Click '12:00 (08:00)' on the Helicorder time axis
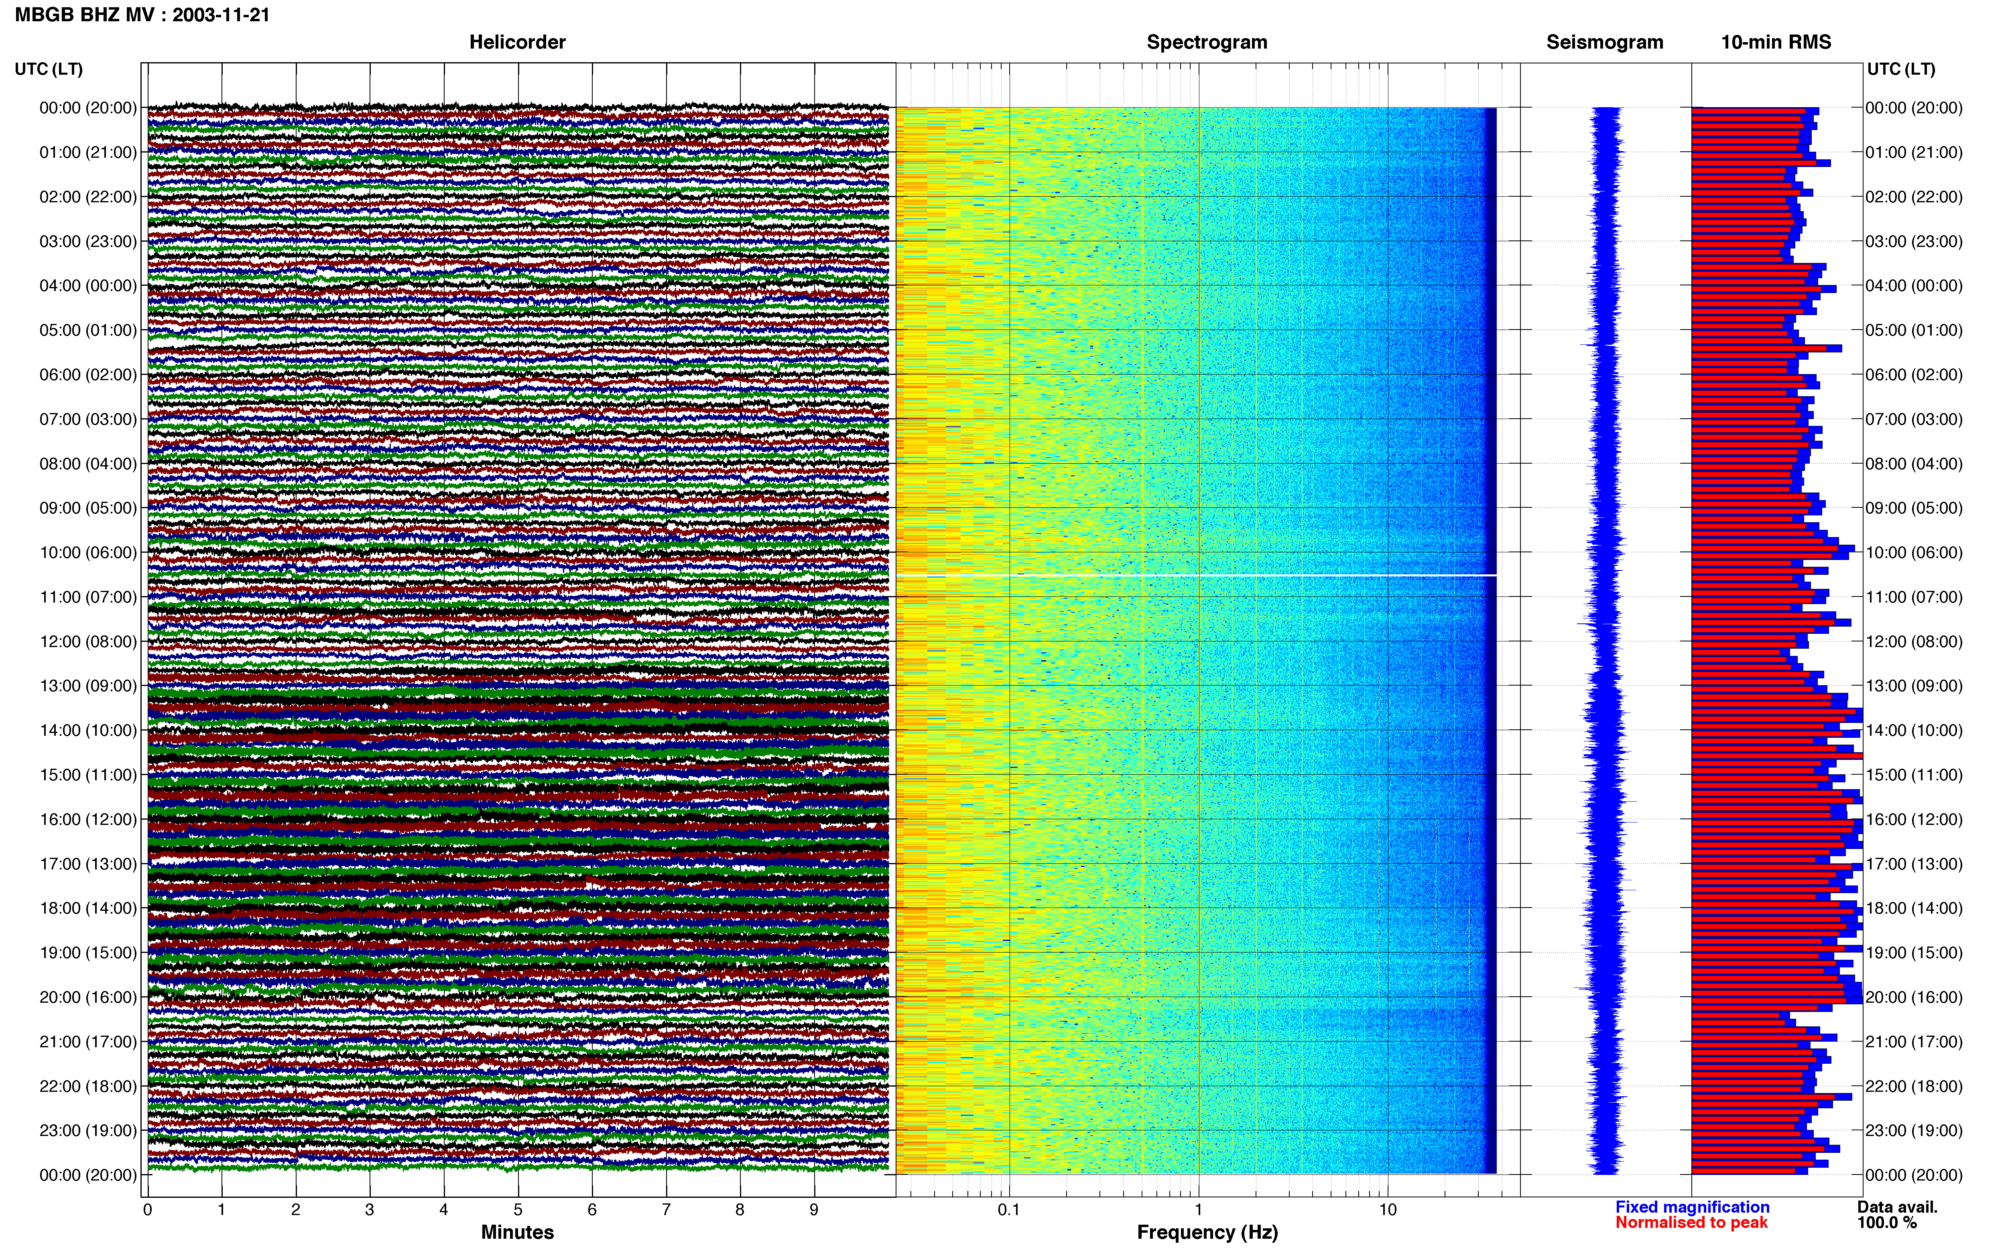 [x=88, y=642]
